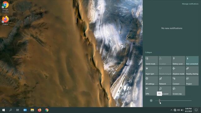Open Google Chrome desktop shortcut

click(x=5, y=7)
